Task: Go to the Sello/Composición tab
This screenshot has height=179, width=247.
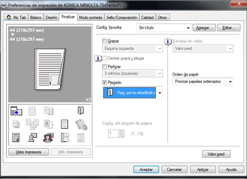Action: tap(122, 17)
